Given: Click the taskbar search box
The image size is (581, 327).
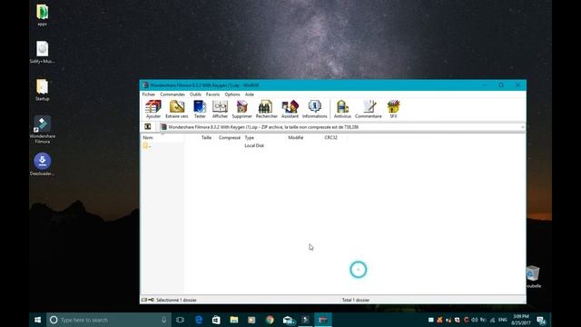Looking at the screenshot, I should pos(109,320).
